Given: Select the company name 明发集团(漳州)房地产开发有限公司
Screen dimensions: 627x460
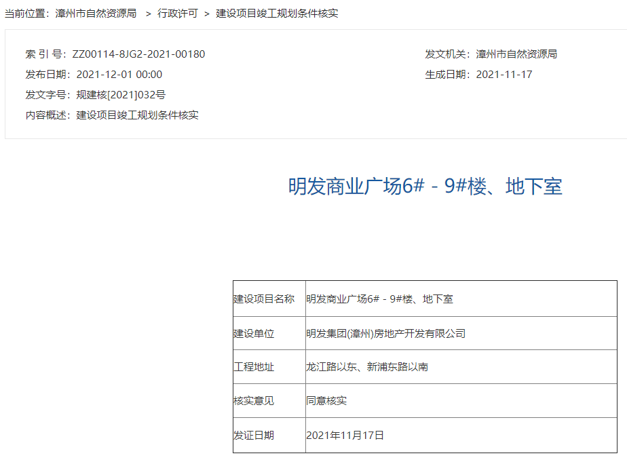Looking at the screenshot, I should pos(385,333).
